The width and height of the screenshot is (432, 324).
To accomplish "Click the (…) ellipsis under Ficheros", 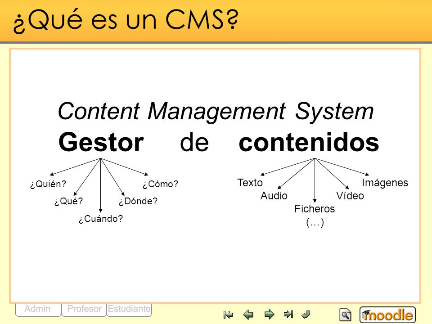I will (315, 222).
